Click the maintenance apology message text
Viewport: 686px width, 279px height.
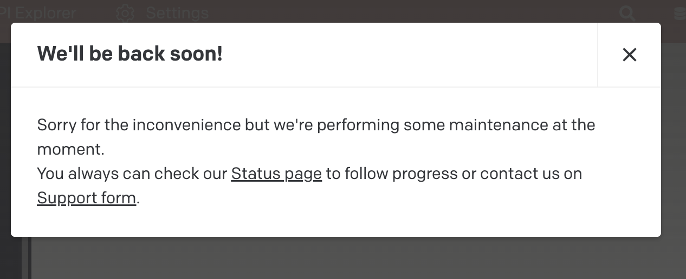[316, 137]
